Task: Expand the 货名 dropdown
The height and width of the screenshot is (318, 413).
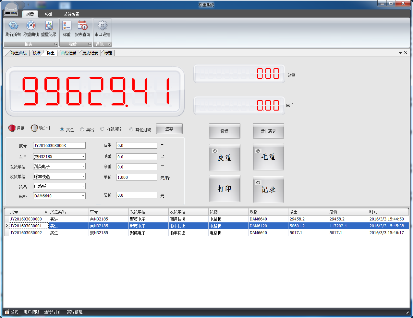Action: [83, 186]
